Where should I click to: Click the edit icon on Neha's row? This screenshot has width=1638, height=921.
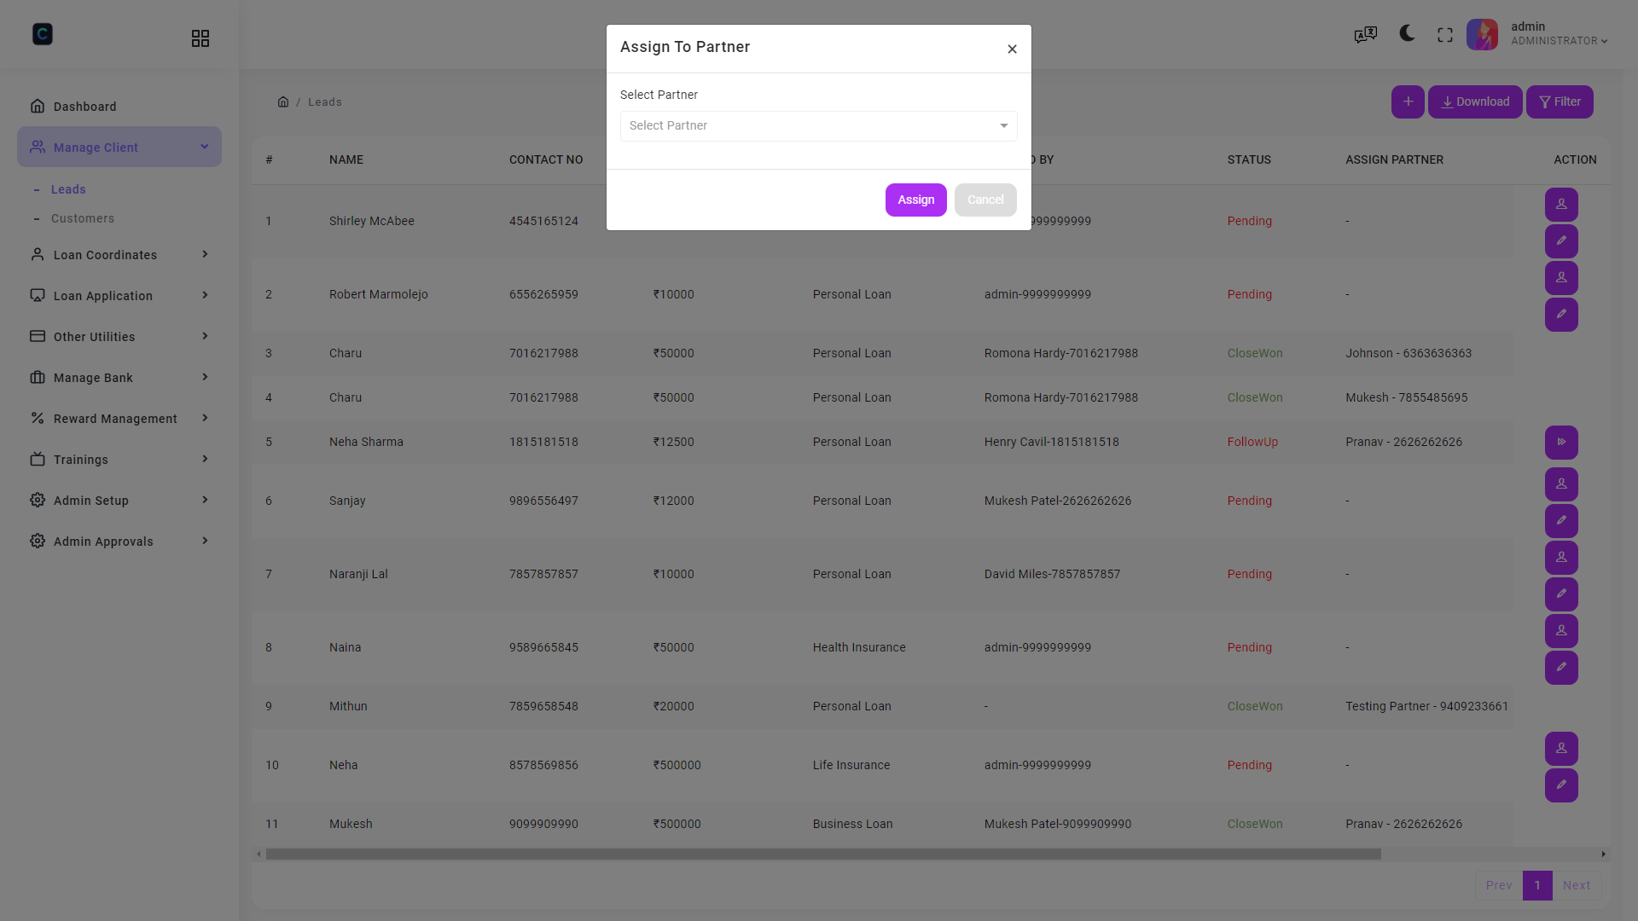click(x=1561, y=785)
